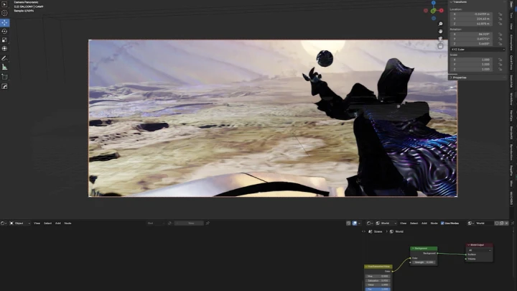This screenshot has width=517, height=291.
Task: Click the New material button
Action: coord(189,223)
